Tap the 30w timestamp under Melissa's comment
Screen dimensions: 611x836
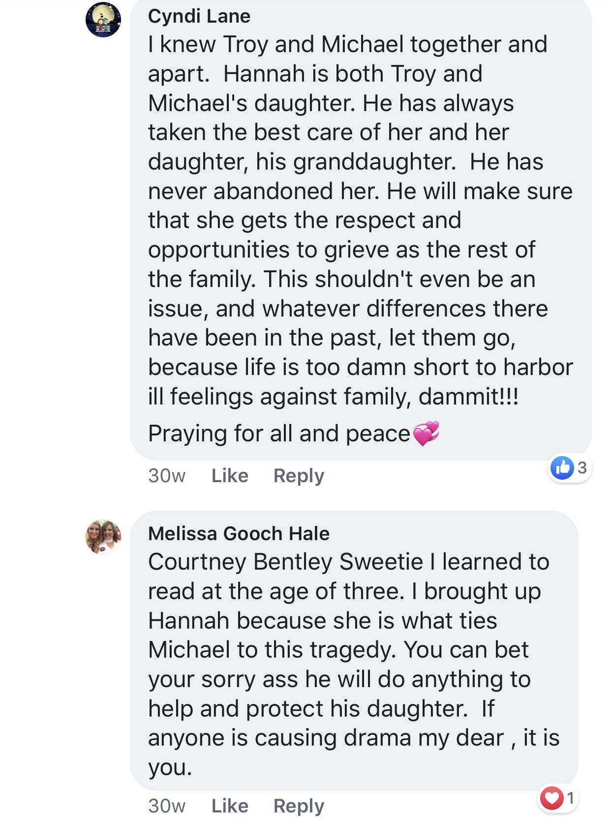(167, 806)
